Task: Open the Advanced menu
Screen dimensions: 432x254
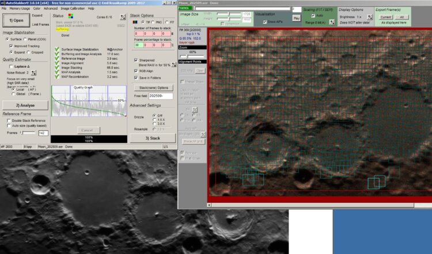Action: [x=51, y=9]
